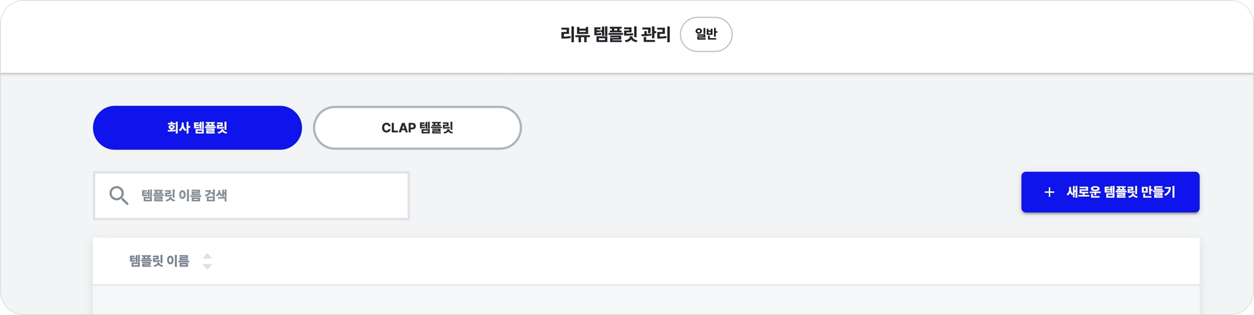Select the white CLAP 템플릿 pill
Viewport: 1254px width, 315px height.
(417, 128)
